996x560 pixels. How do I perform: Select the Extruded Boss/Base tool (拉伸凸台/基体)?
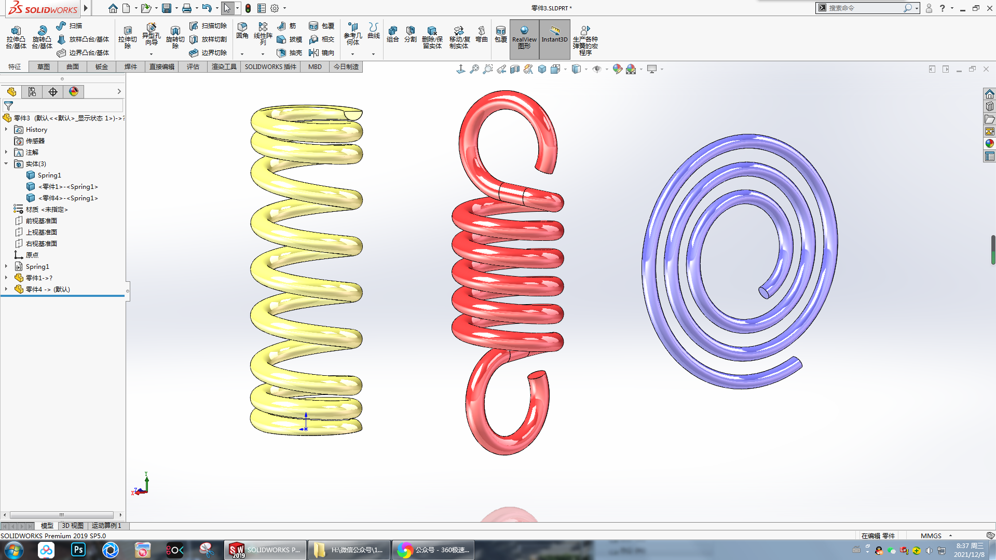coord(16,37)
